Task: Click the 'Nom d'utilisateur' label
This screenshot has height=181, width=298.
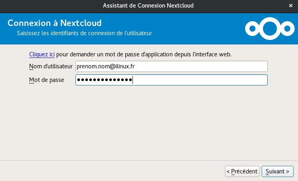Action: (51, 66)
